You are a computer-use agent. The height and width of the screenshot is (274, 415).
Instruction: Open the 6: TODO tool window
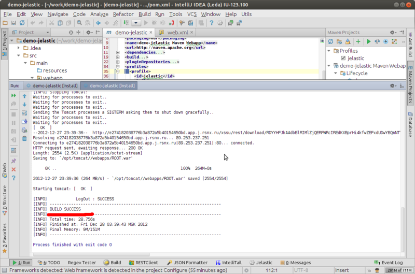49,263
